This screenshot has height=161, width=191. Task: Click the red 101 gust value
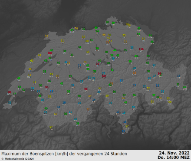pos(104,76)
